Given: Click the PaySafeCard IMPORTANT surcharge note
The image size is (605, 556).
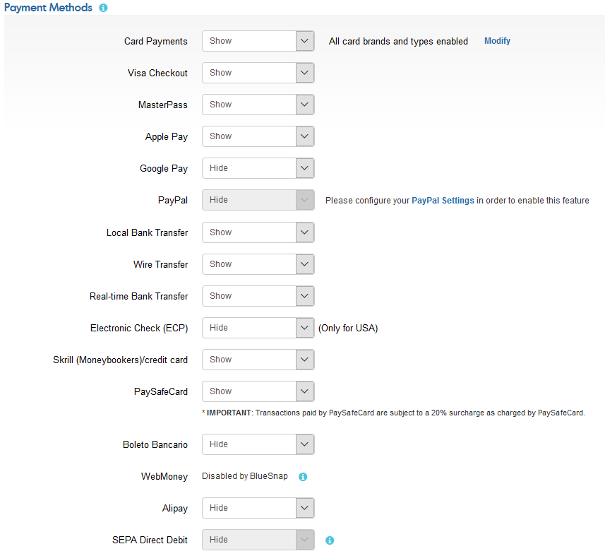Looking at the screenshot, I should 393,413.
